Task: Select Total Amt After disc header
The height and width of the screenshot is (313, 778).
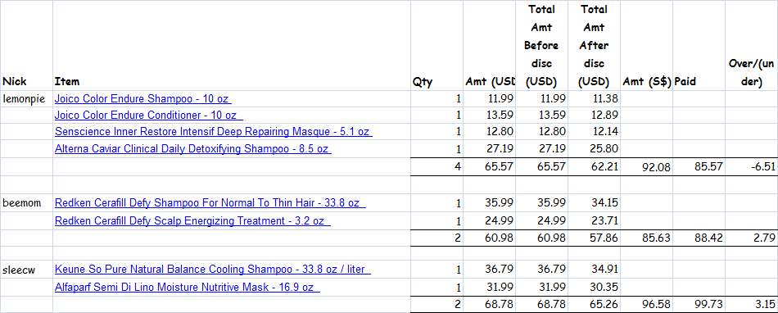Action: click(x=595, y=46)
